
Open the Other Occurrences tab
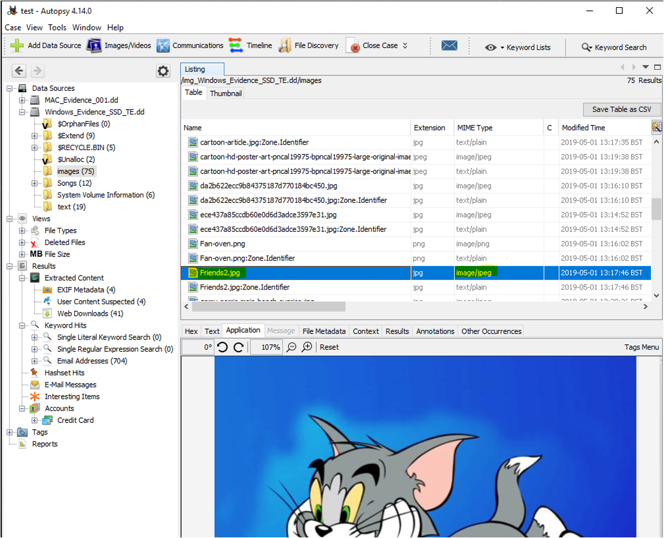click(x=491, y=331)
